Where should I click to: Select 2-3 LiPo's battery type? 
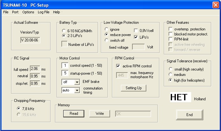click(64, 36)
